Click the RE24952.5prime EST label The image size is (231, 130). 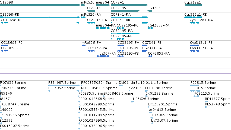pyautogui.click(x=62, y=88)
